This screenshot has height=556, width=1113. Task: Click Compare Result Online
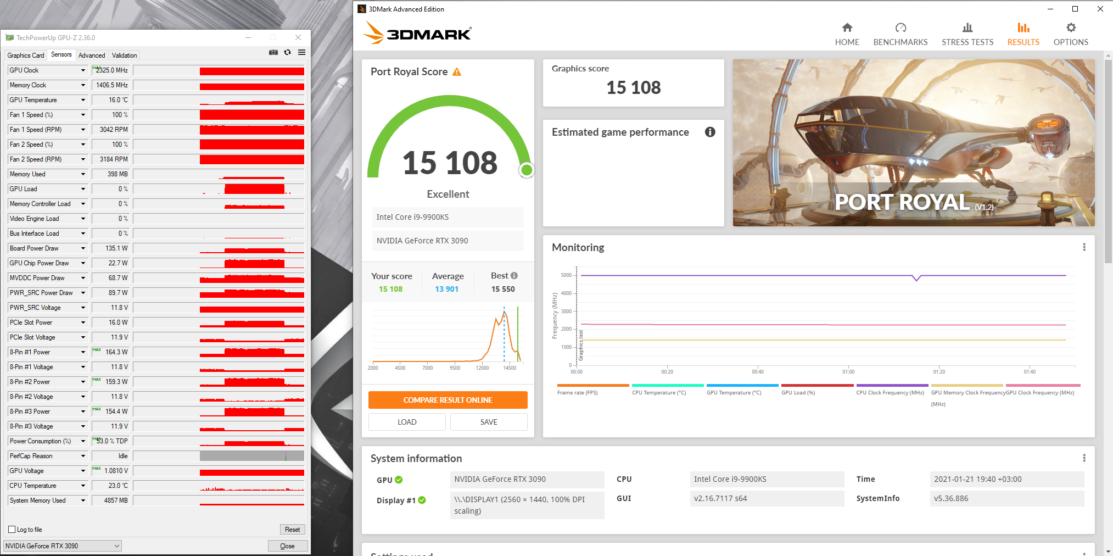click(x=448, y=400)
